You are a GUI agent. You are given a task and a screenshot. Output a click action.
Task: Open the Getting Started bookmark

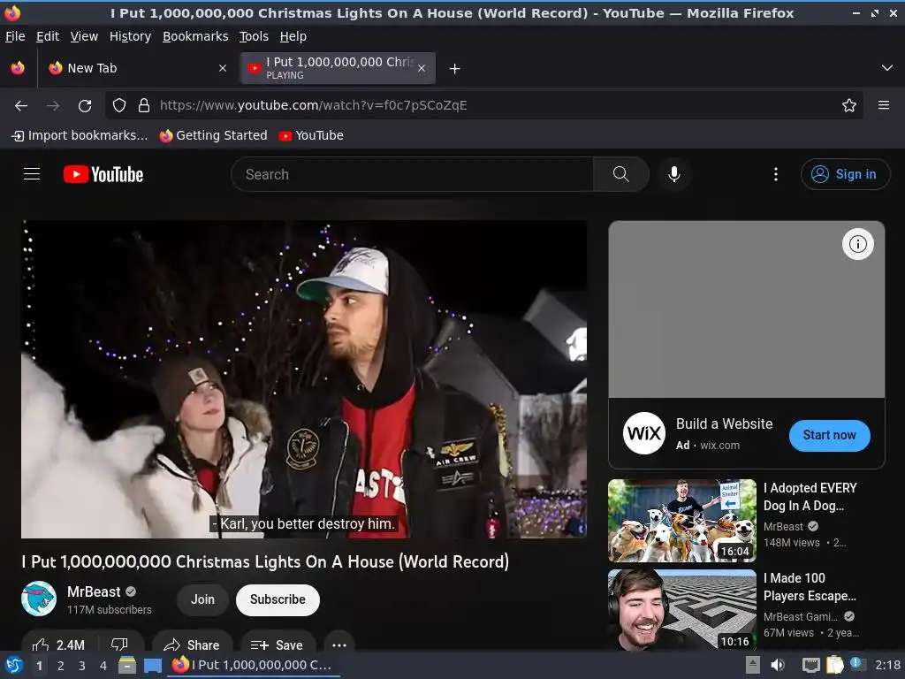(214, 135)
